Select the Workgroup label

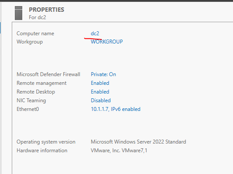click(30, 42)
